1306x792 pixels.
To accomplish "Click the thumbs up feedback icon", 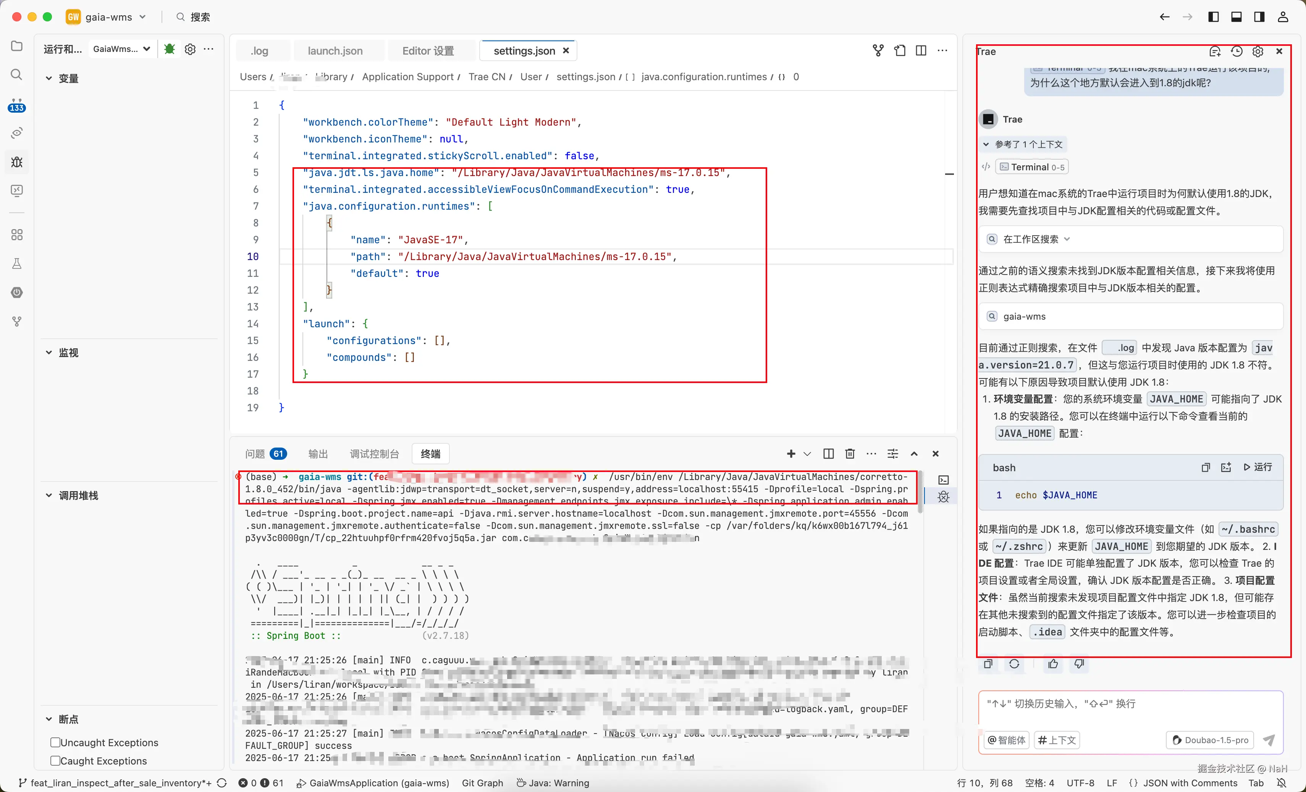I will tap(1053, 664).
